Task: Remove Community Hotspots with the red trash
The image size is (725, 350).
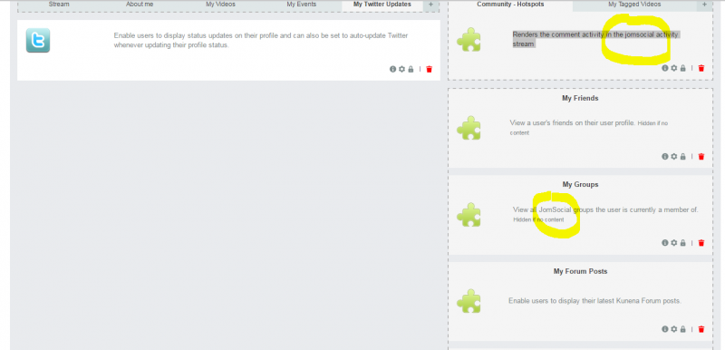Action: pyautogui.click(x=701, y=68)
